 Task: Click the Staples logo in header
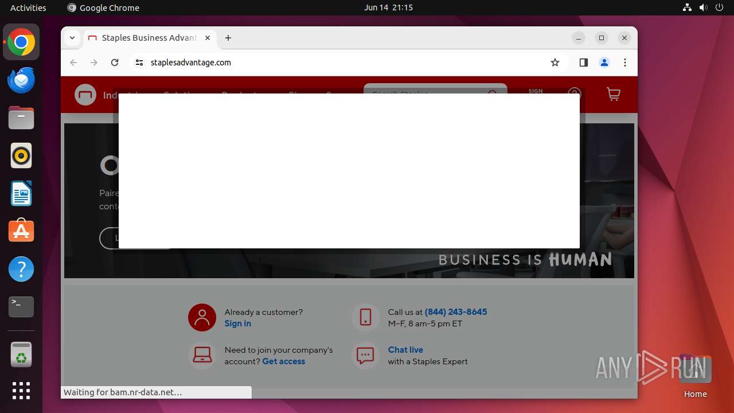(x=85, y=95)
